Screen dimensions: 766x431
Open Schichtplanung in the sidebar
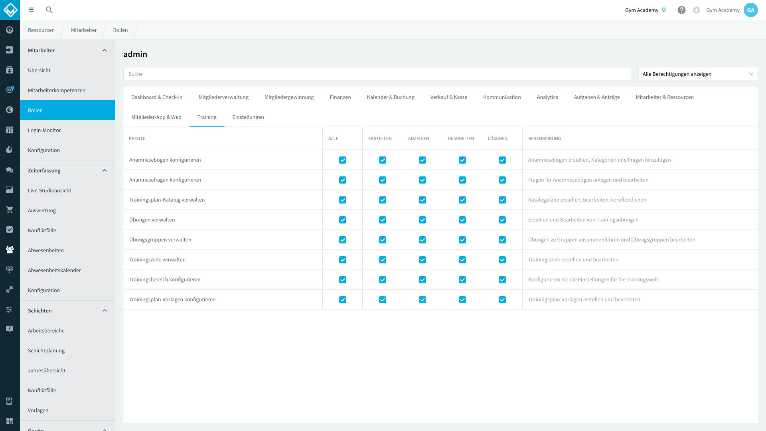click(67, 350)
